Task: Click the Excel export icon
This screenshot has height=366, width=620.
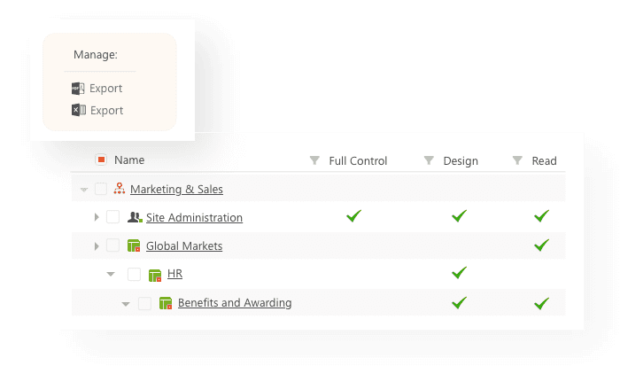Action: pos(78,111)
